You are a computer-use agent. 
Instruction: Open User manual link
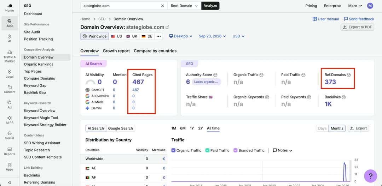click(x=326, y=19)
